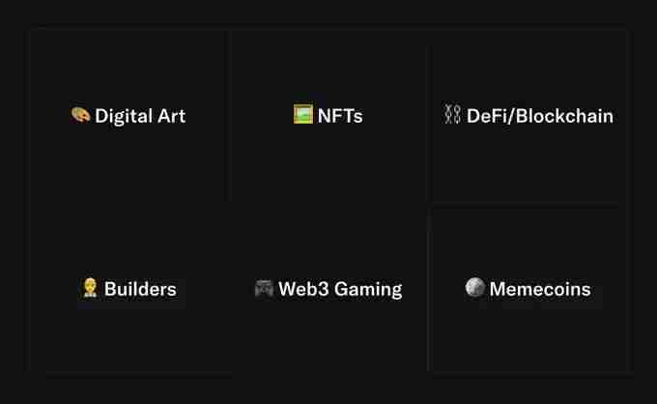Open the Digital Art category card
657x404 pixels.
[x=129, y=159]
